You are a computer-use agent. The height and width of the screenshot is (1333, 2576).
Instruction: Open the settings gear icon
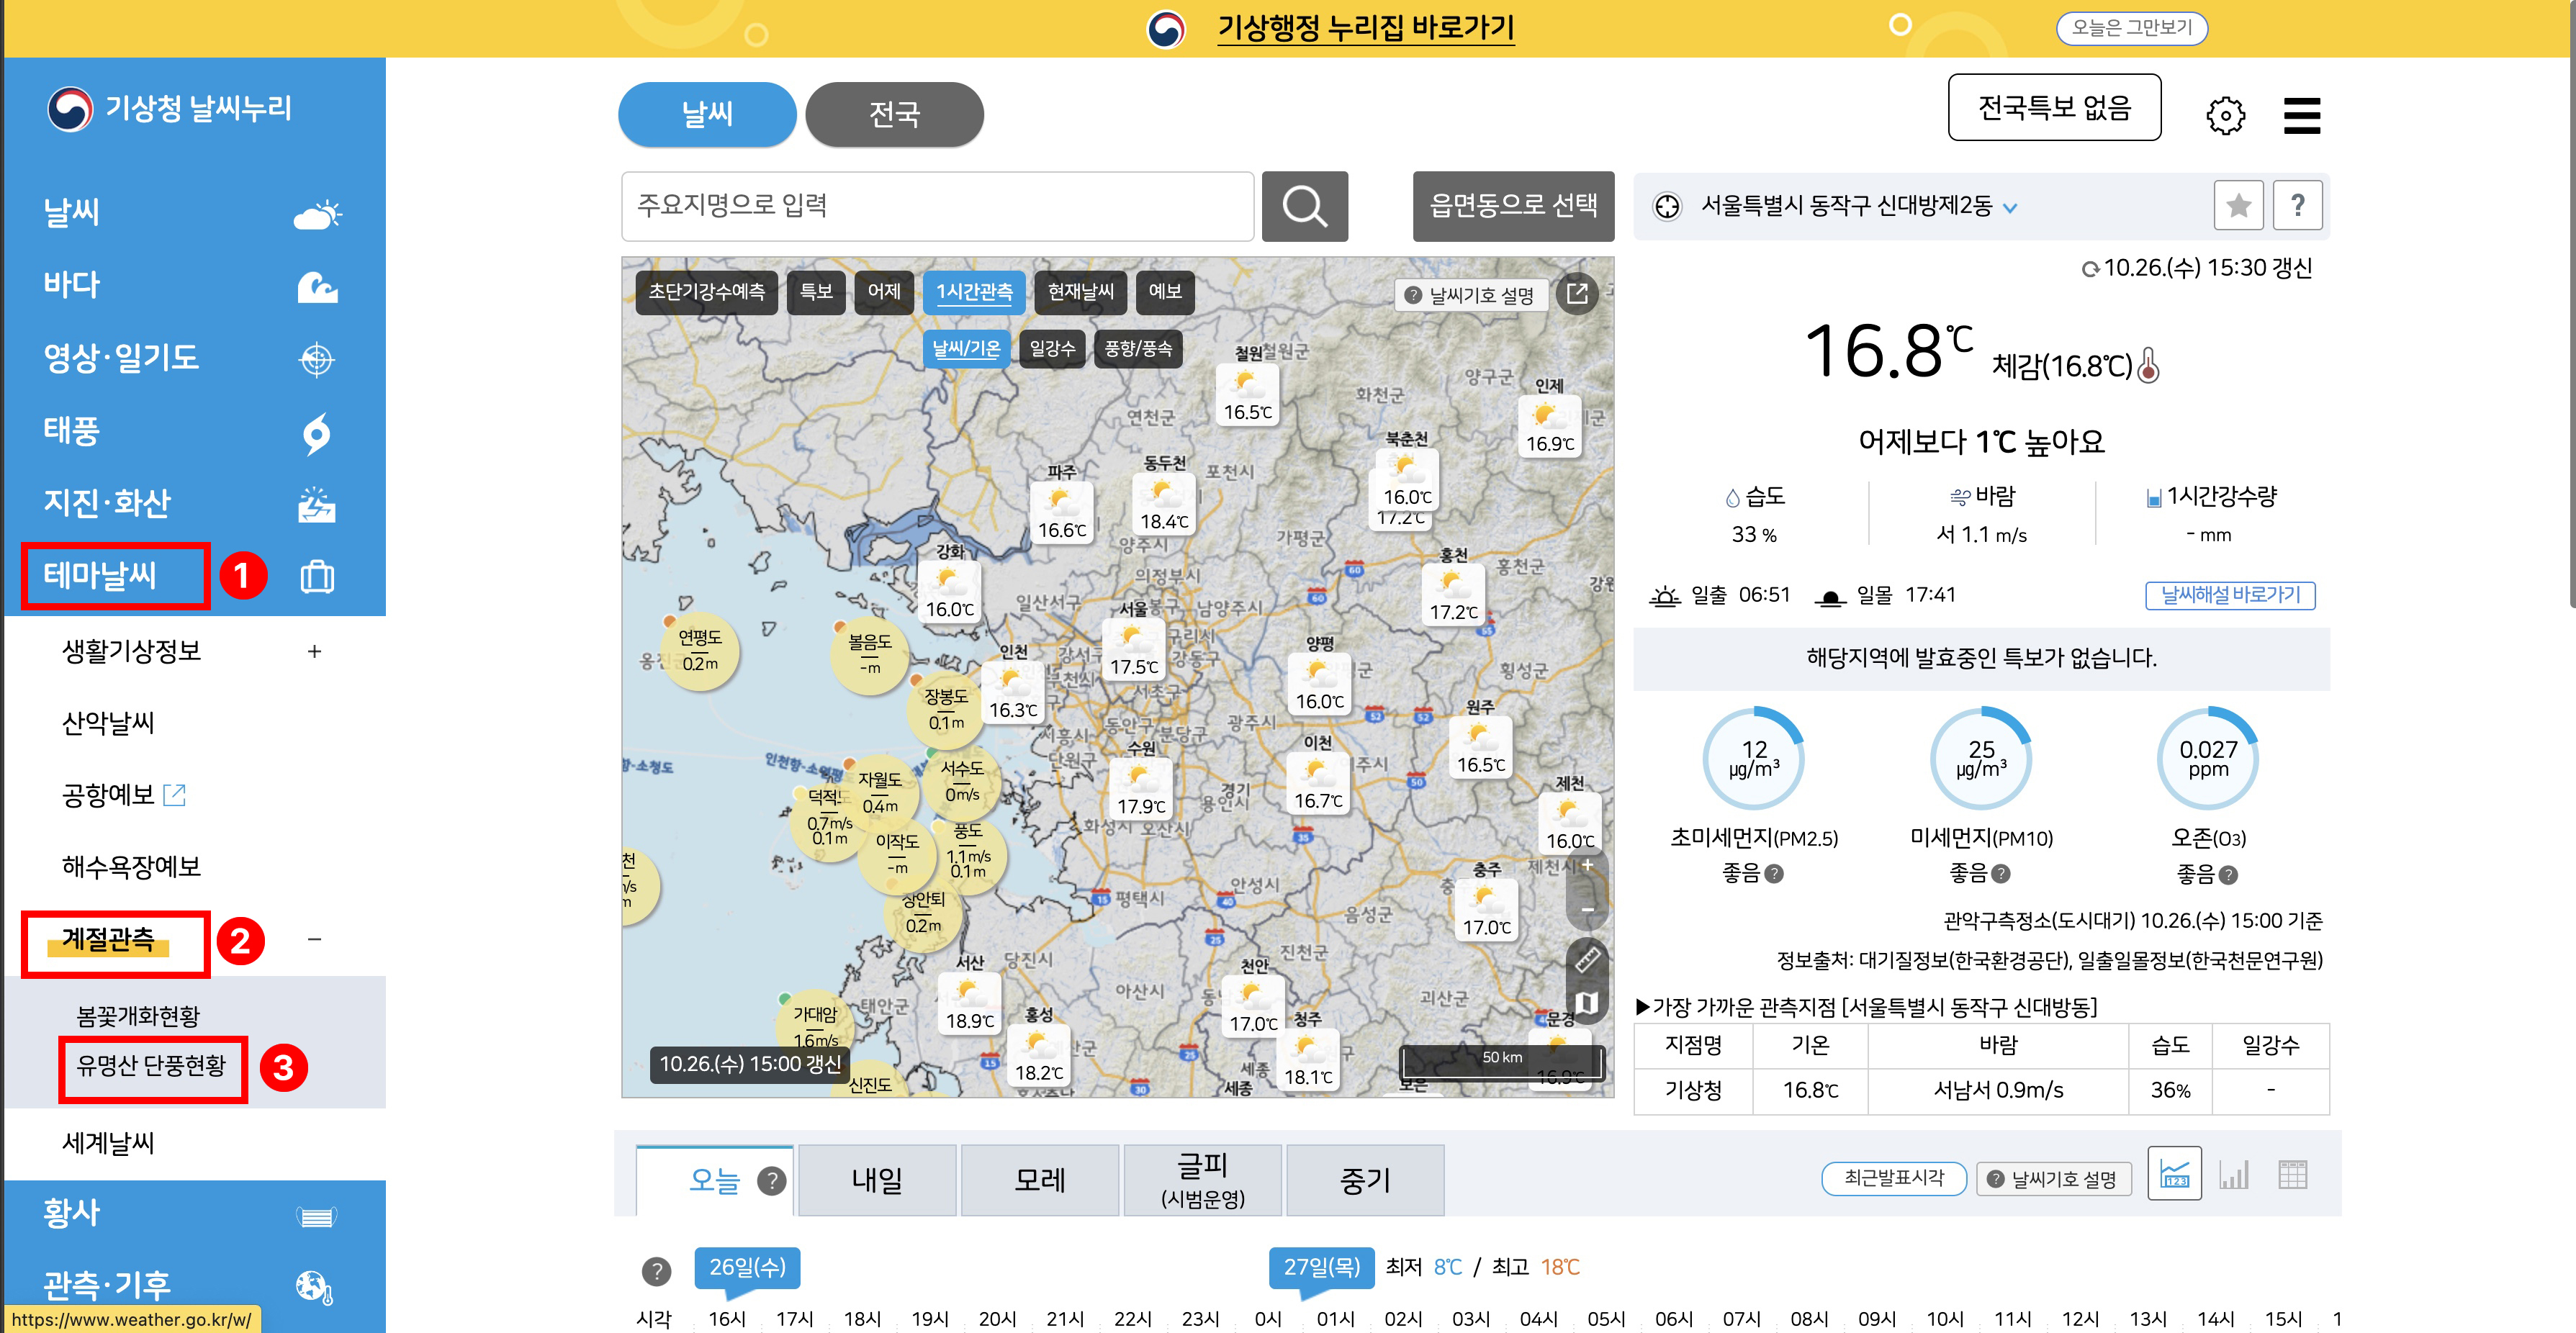2225,115
